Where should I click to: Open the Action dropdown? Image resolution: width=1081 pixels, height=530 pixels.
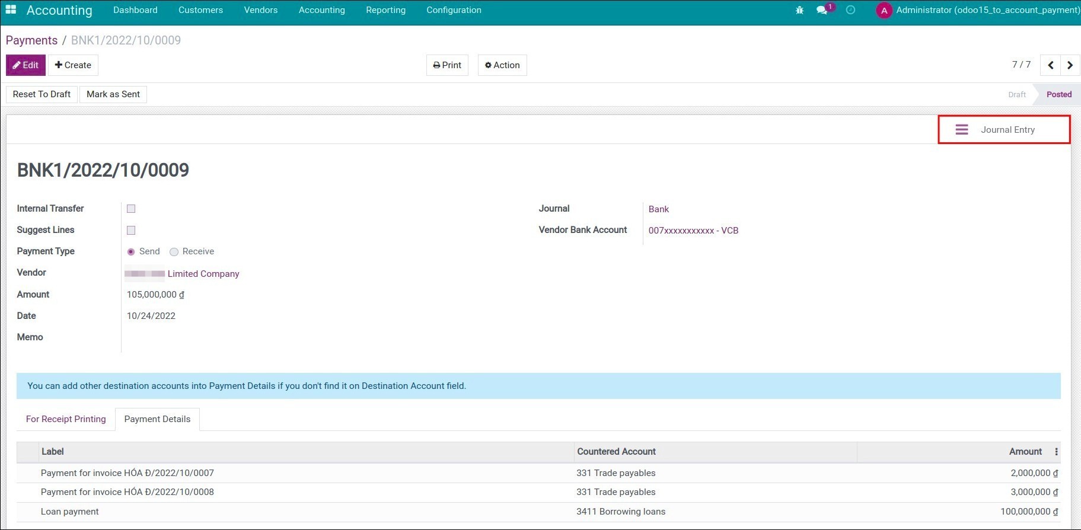(502, 65)
